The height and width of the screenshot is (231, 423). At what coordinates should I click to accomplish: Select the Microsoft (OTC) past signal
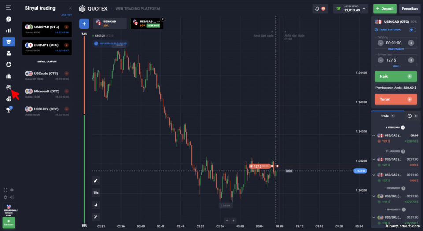point(47,93)
